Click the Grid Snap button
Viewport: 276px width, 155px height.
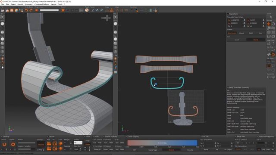coord(88,141)
